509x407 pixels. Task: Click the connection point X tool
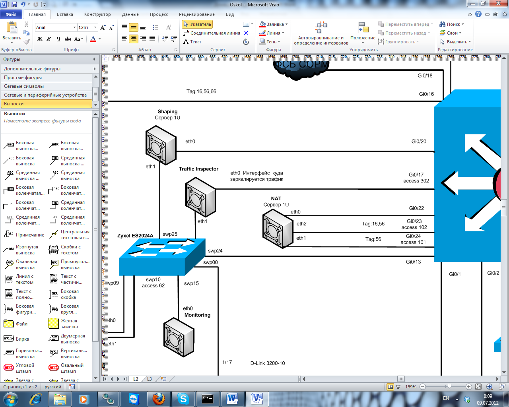(x=246, y=33)
